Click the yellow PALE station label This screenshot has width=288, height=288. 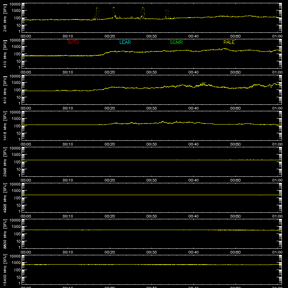tap(229, 42)
